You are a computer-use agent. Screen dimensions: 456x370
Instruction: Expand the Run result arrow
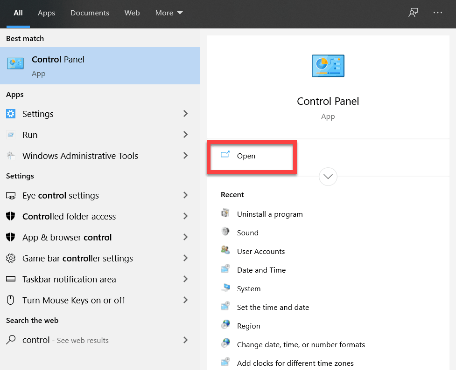coord(186,135)
